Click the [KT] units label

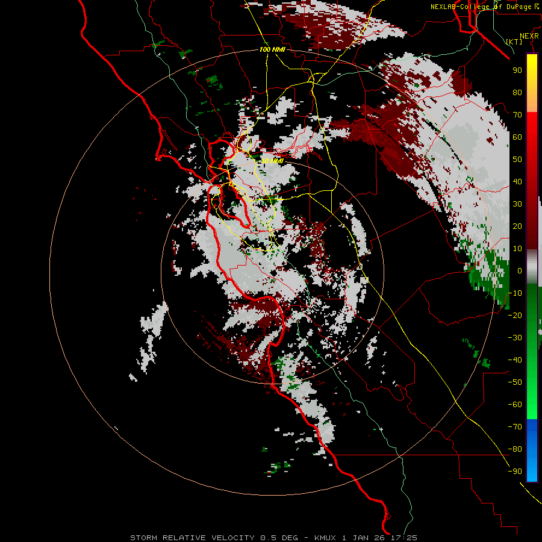click(x=514, y=42)
